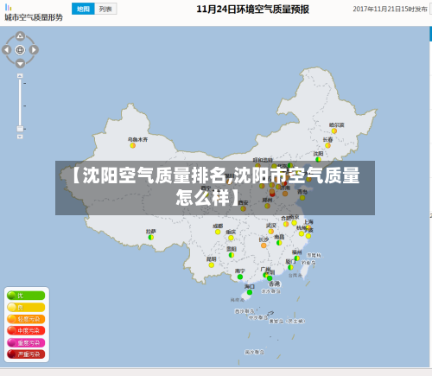432x376 pixels.
Task: Select the 杭州 city marker
Action: point(302,233)
